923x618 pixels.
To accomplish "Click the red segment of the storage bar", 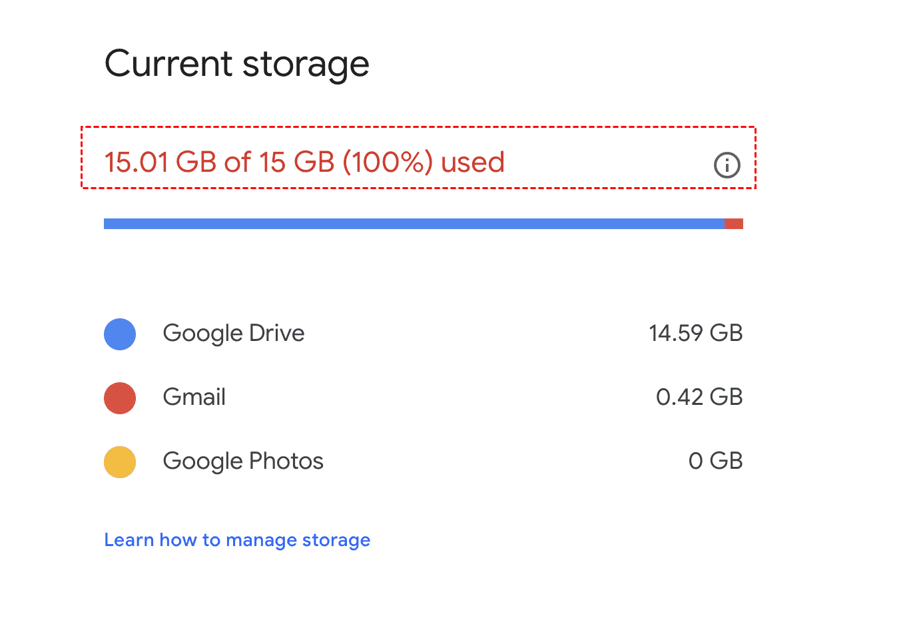I will coord(733,224).
